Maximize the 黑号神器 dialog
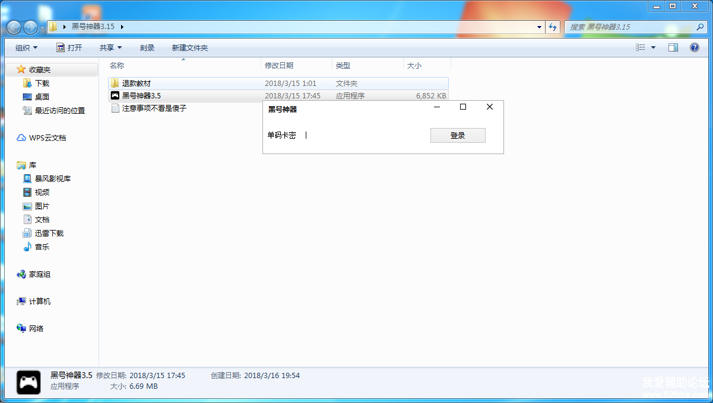The image size is (713, 403). coord(463,107)
